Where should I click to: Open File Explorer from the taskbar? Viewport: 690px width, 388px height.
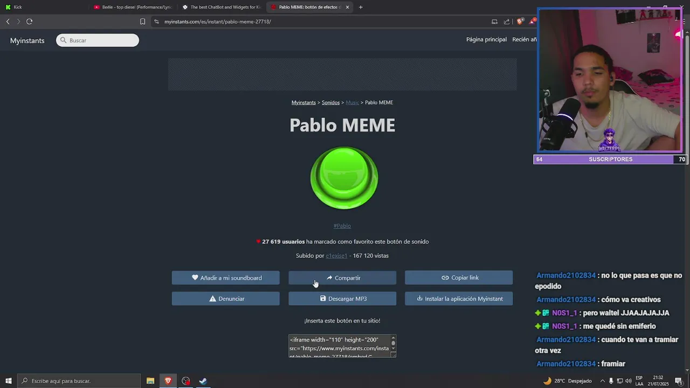[150, 381]
